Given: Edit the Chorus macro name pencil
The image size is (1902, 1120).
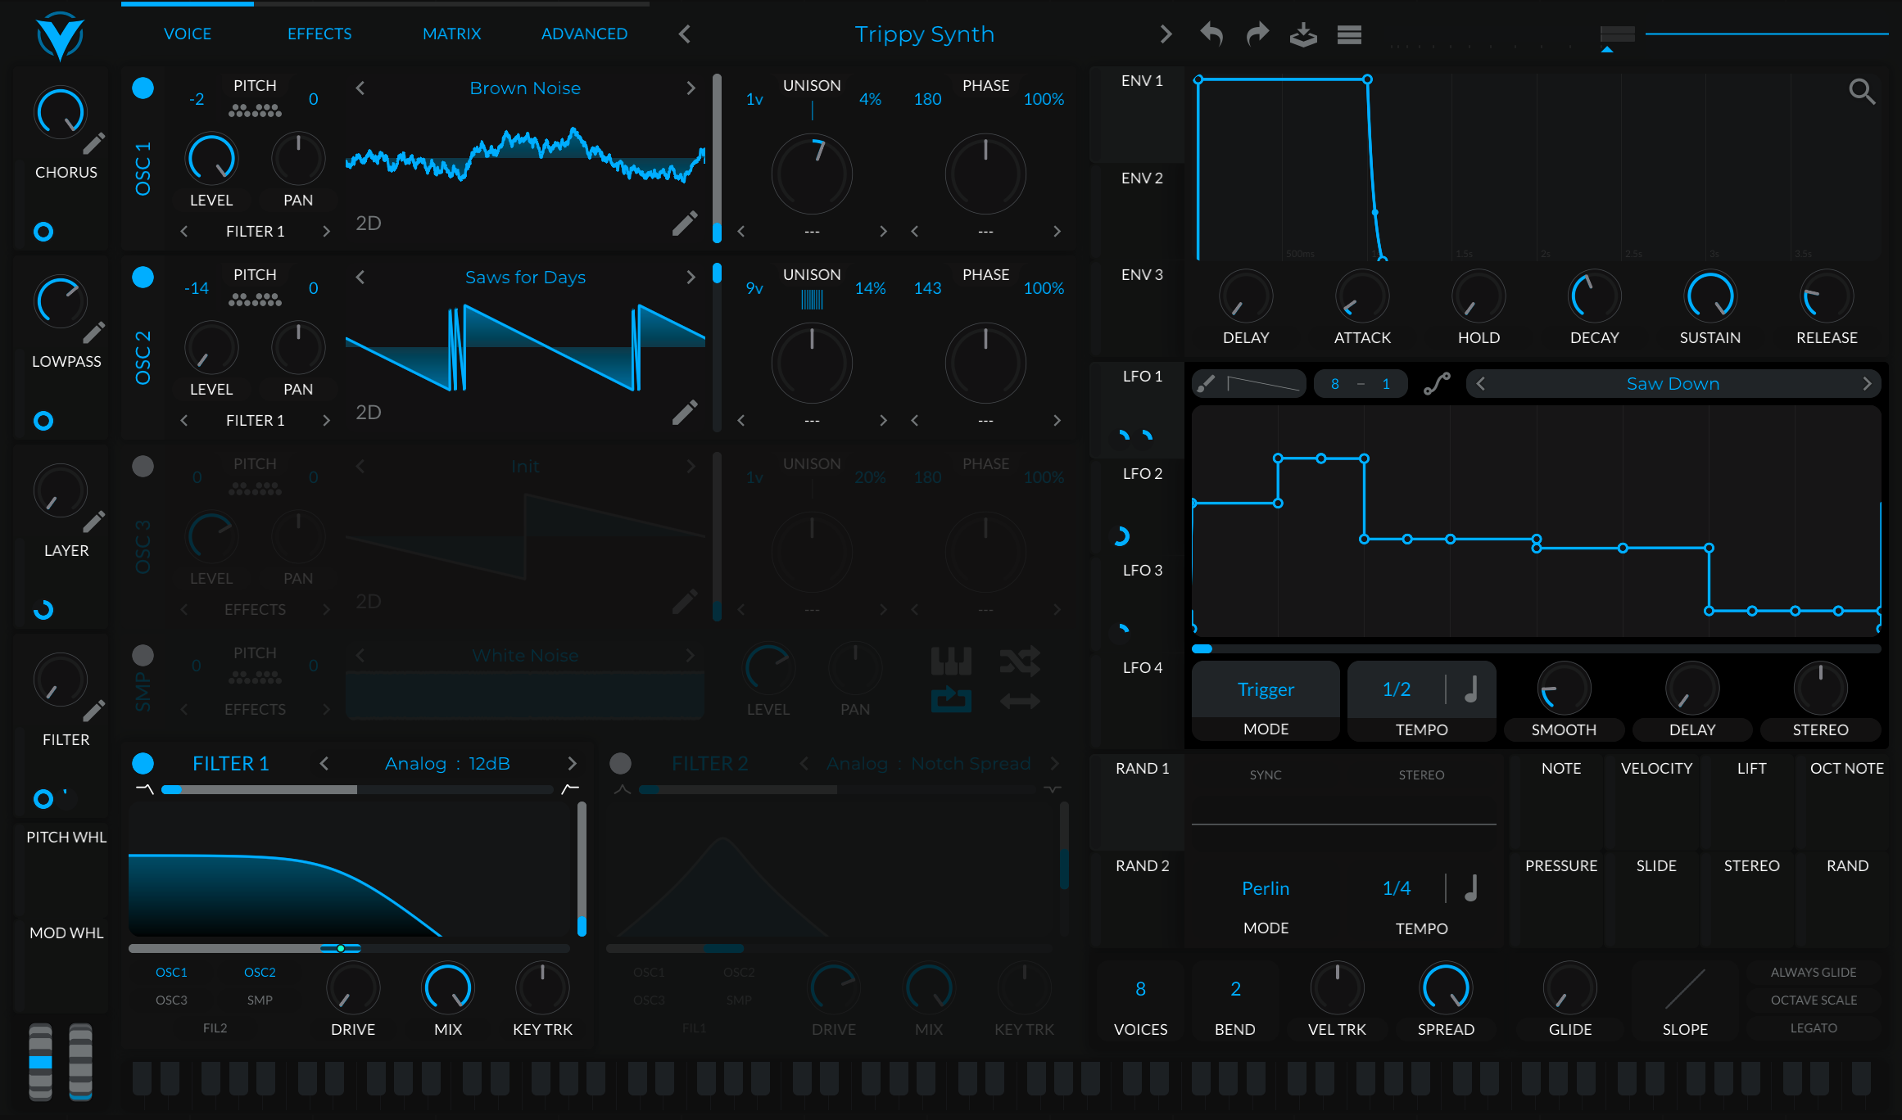Looking at the screenshot, I should (94, 144).
